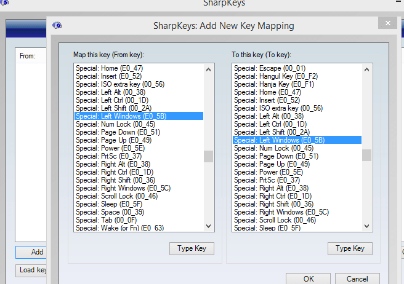Select ISO extra key in To key list
Screen dimensions: 404x284
click(x=297, y=108)
